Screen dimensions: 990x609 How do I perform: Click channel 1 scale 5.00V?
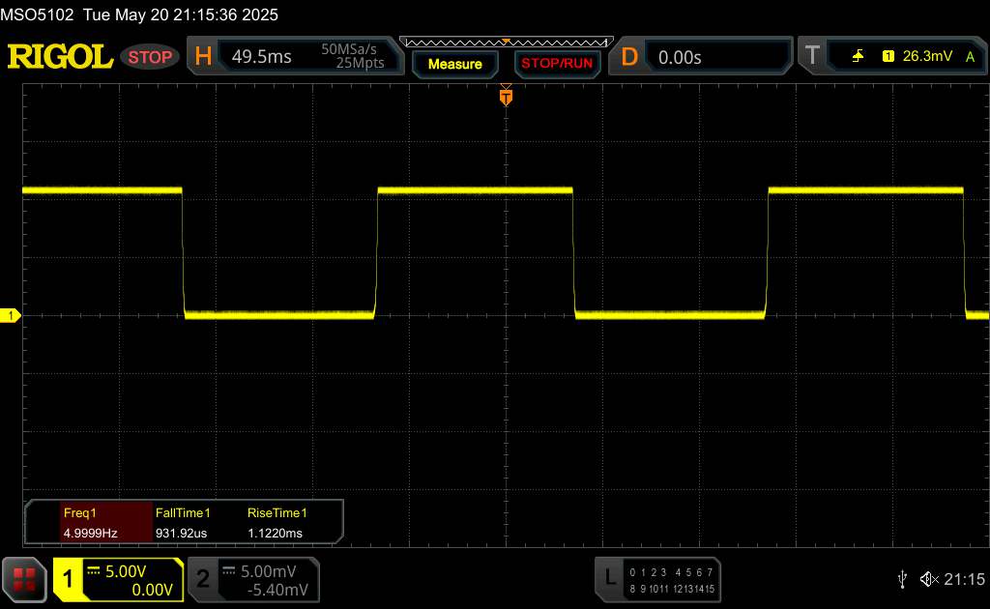(126, 571)
